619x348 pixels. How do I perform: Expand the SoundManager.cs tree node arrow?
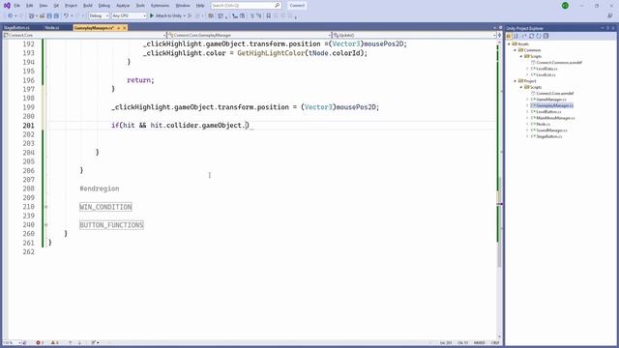(527, 130)
